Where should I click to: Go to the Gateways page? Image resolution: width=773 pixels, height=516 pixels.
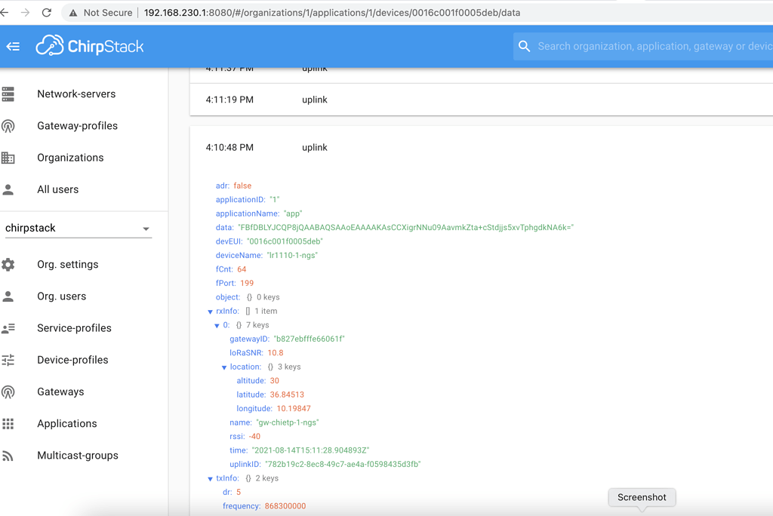tap(60, 392)
